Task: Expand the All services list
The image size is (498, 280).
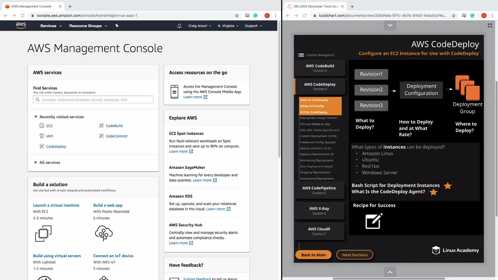Action: [36, 162]
